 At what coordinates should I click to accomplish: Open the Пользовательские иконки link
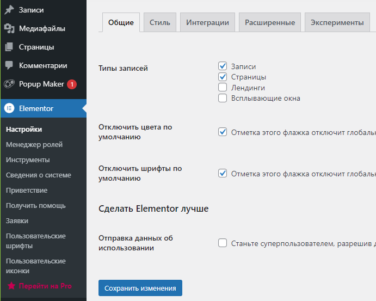(x=36, y=266)
